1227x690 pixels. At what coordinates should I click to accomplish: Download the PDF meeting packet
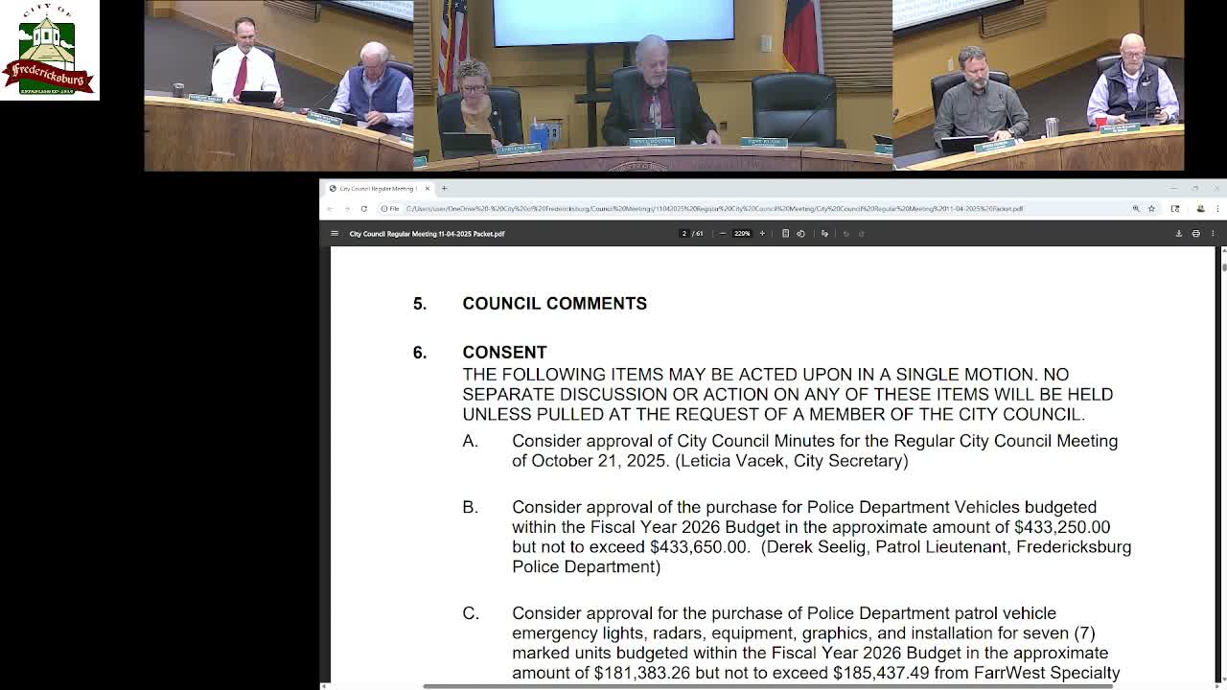tap(1179, 233)
